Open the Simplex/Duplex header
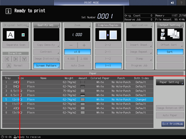This screenshot has height=139, width=186. [x=108, y=25]
